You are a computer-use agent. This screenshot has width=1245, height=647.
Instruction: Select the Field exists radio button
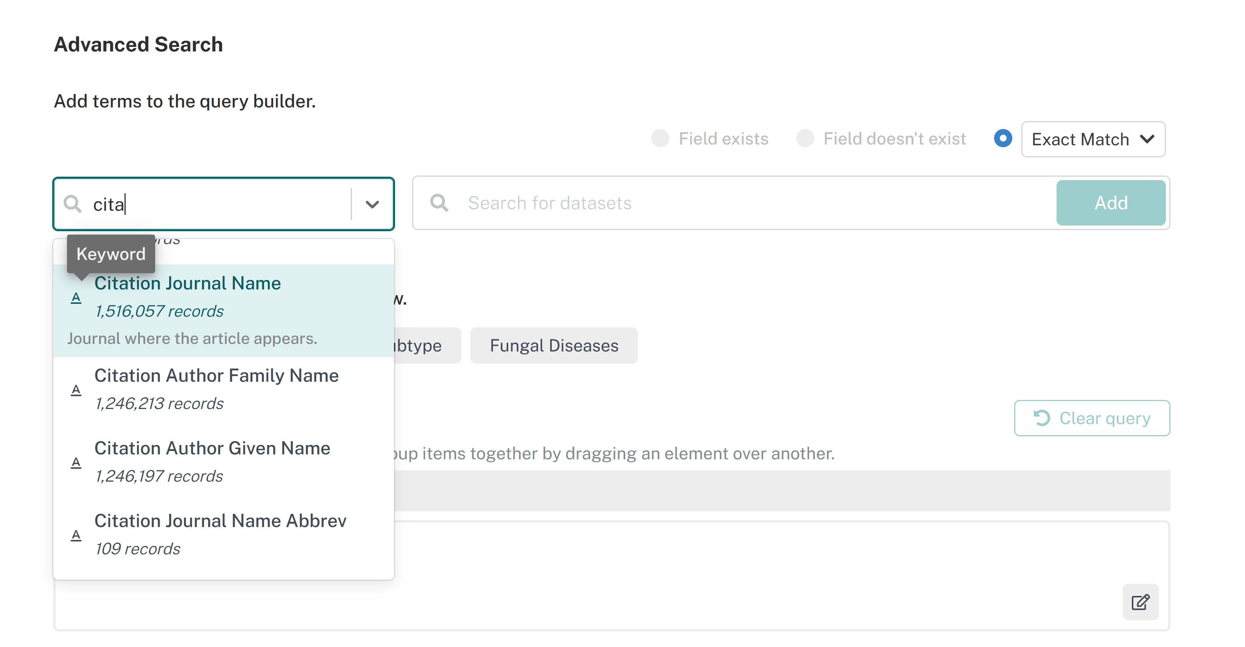pyautogui.click(x=660, y=139)
